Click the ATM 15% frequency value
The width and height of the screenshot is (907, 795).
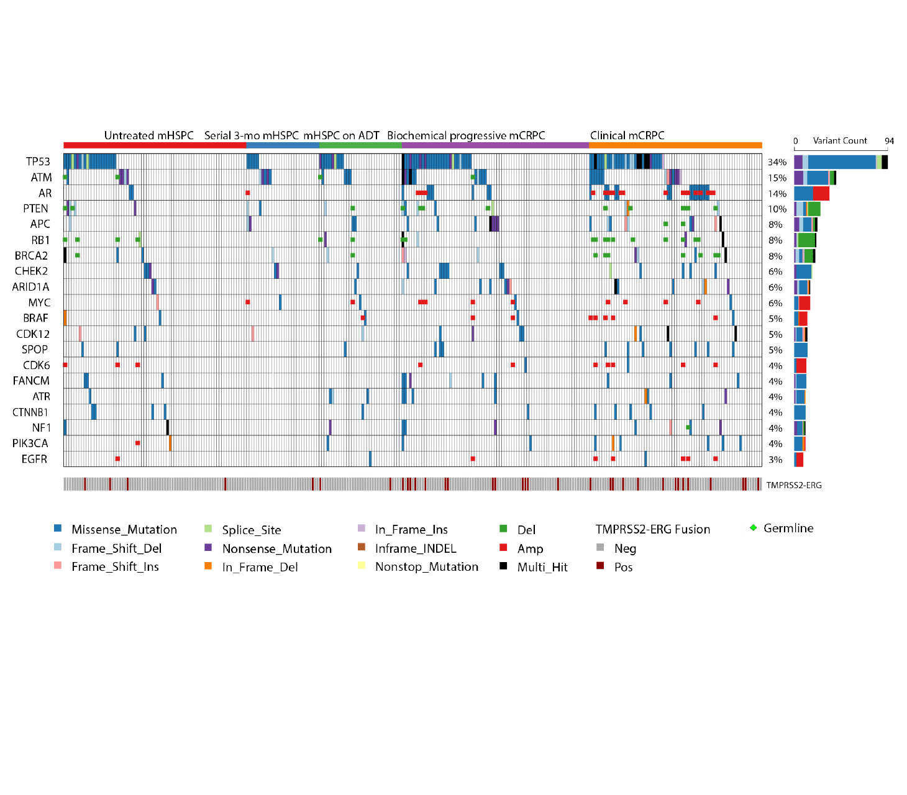pyautogui.click(x=777, y=178)
